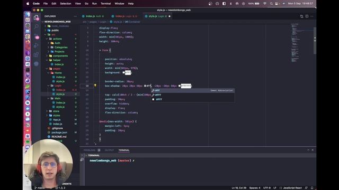The width and height of the screenshot is (339, 190).
Task: Open Launchpad from the Dock
Action: tap(28, 20)
